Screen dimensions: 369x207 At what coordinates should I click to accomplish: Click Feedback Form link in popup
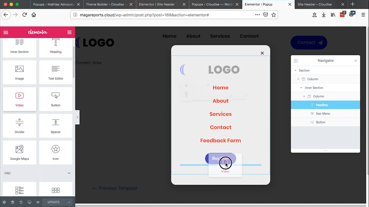click(x=220, y=140)
